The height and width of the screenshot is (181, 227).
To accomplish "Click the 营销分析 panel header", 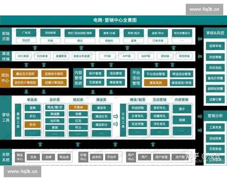I will [215, 116].
